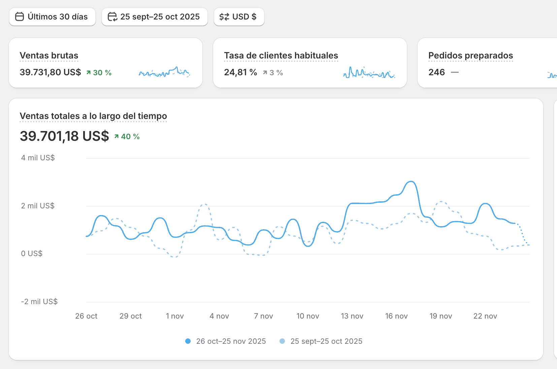The image size is (557, 369).
Task: Click the 3 % change indicator for clientes habituales
Action: pyautogui.click(x=273, y=73)
